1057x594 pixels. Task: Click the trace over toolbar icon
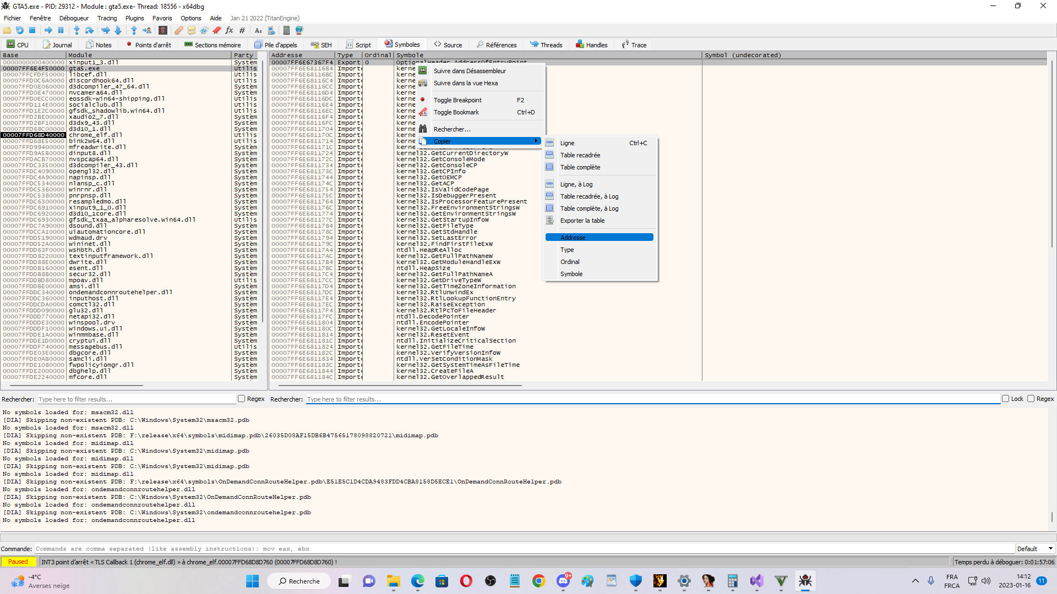tap(118, 30)
